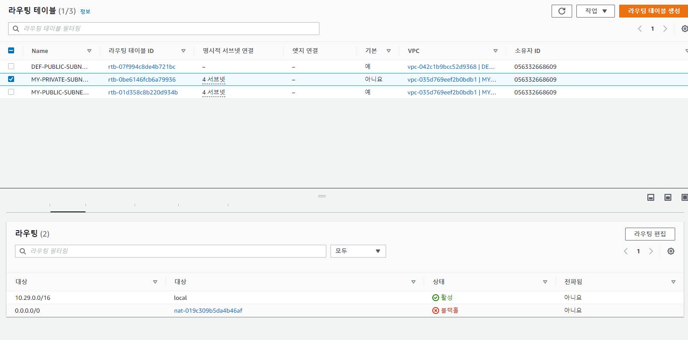Open VPC link in MY-PUBLIC-SUBNE row
The image size is (688, 340).
click(452, 92)
